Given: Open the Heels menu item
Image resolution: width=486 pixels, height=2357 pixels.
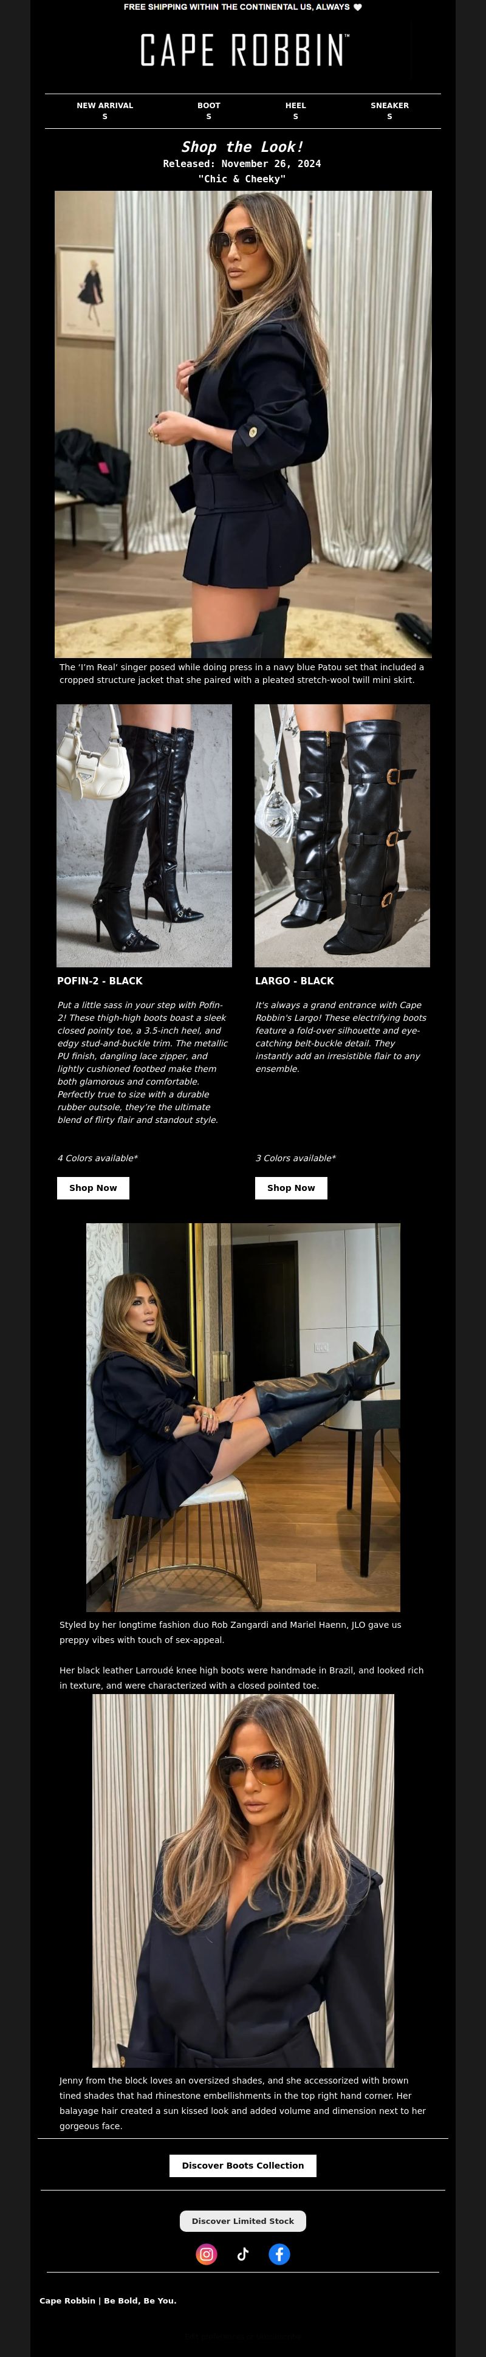Looking at the screenshot, I should tap(296, 111).
